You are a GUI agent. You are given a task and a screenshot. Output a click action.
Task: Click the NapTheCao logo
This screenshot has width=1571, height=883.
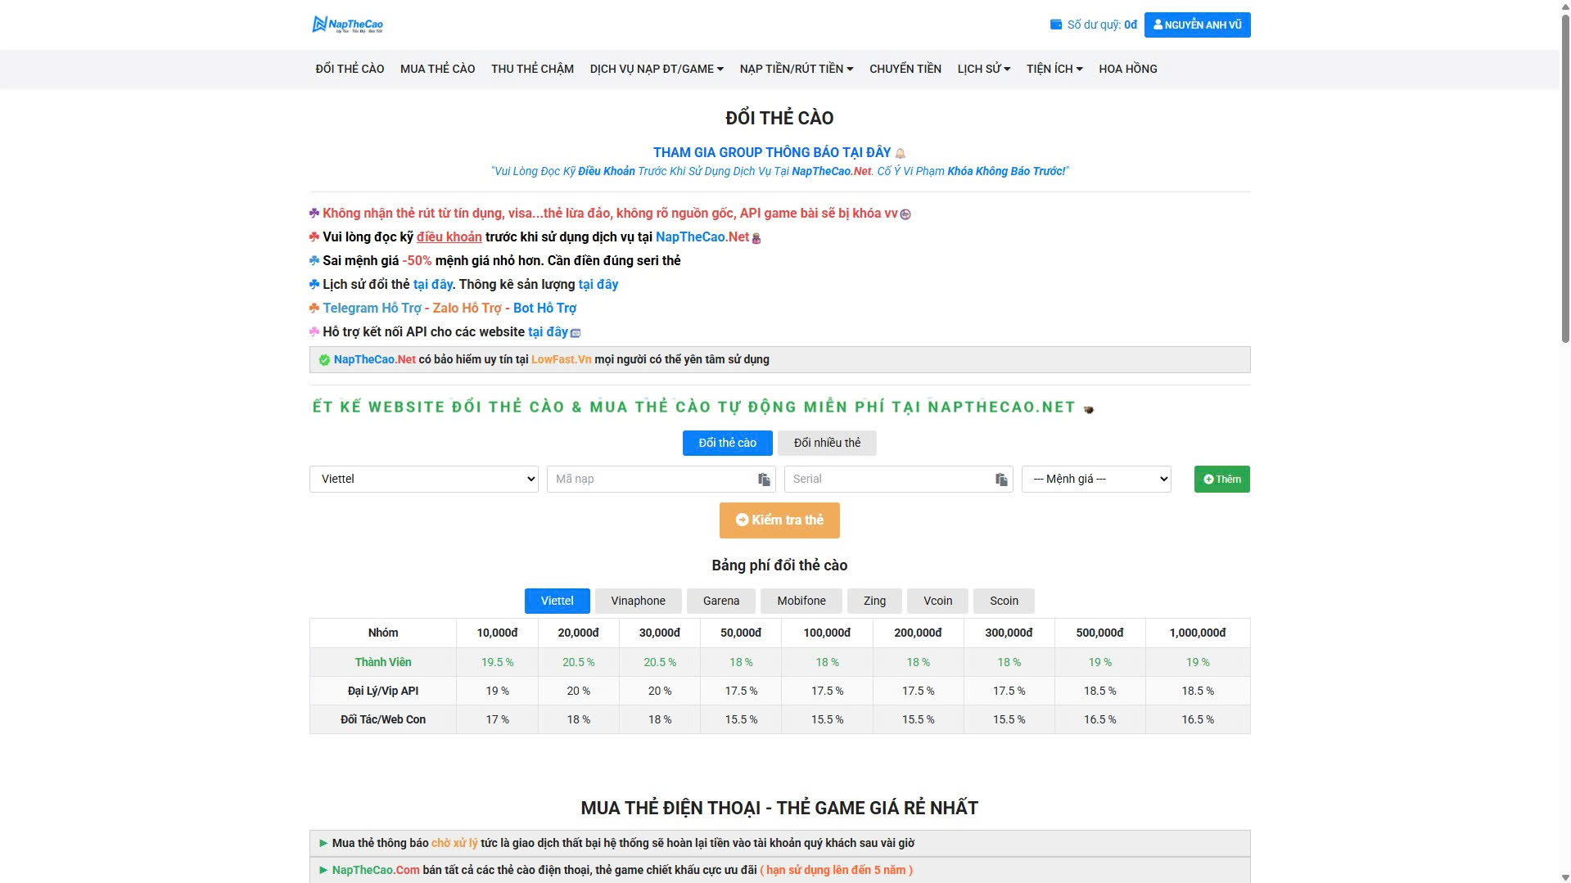[x=348, y=25]
